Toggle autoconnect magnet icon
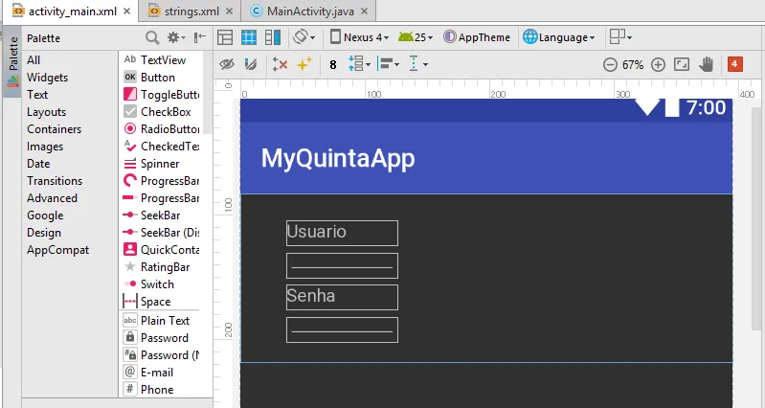765x408 pixels. pyautogui.click(x=251, y=64)
